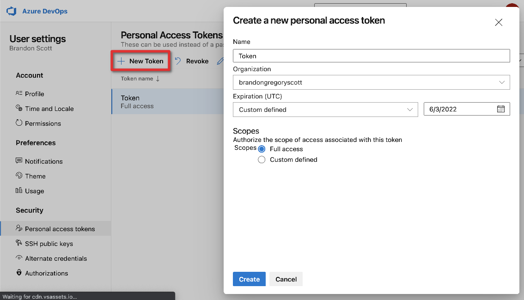Click the Name input field
Image resolution: width=524 pixels, height=300 pixels.
pos(371,55)
